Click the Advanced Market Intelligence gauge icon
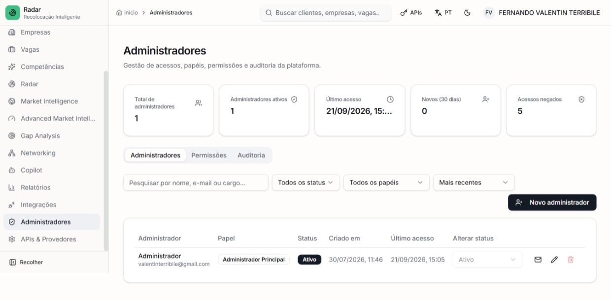The image size is (611, 300). tap(12, 119)
